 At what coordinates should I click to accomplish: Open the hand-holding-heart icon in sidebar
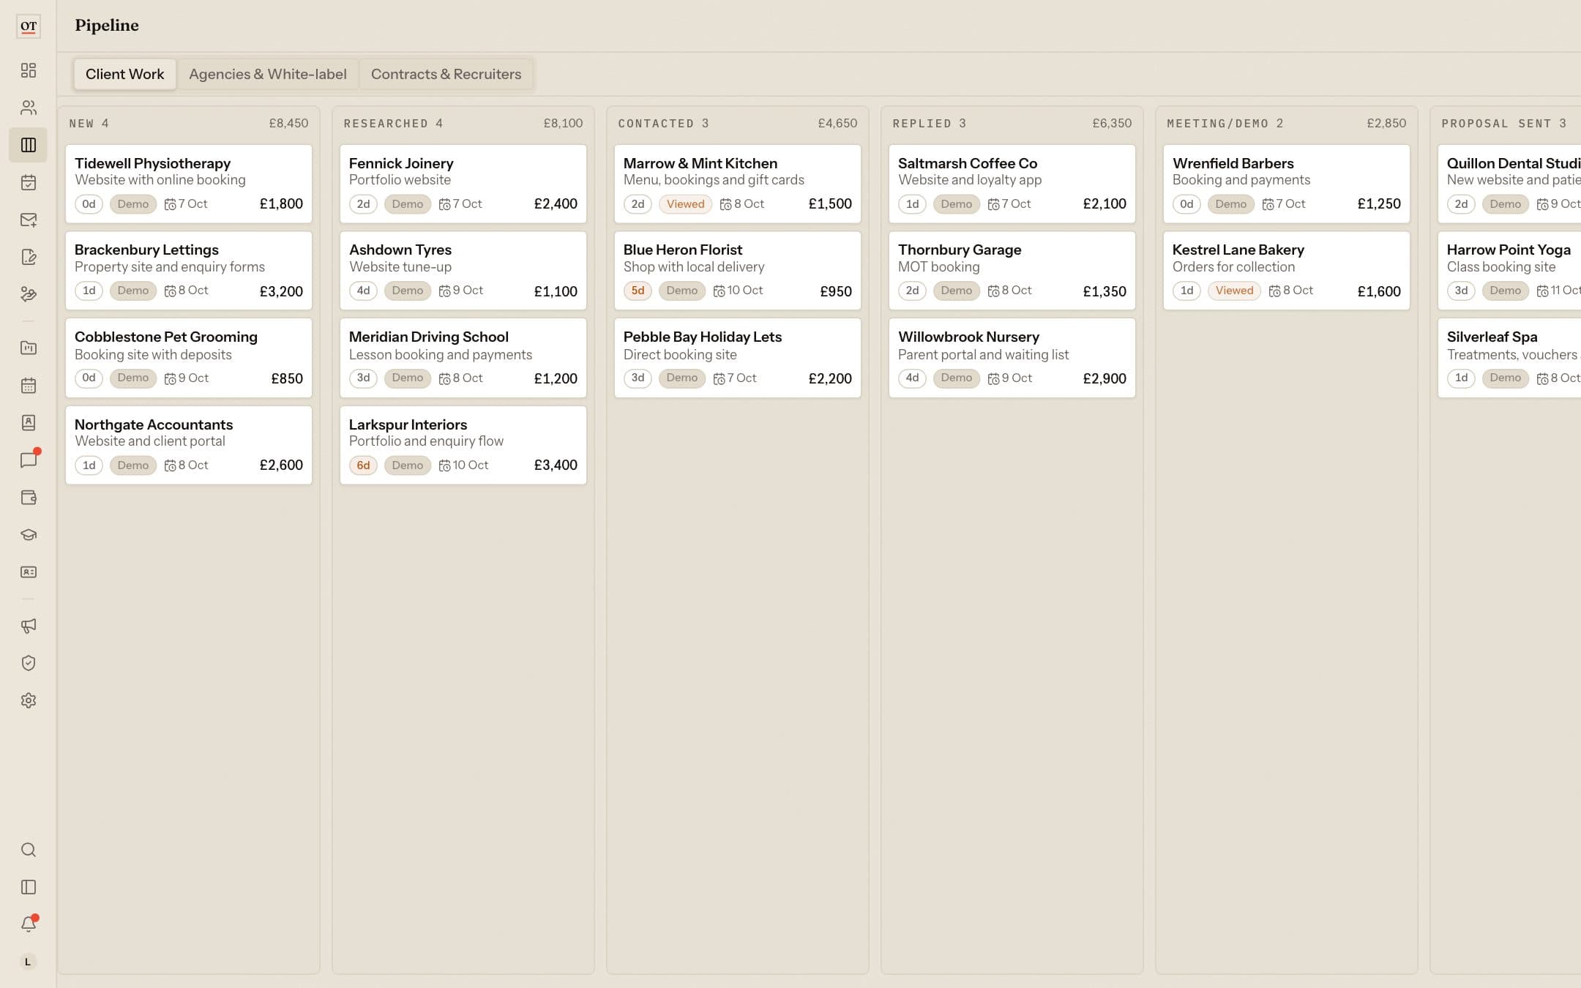click(29, 294)
